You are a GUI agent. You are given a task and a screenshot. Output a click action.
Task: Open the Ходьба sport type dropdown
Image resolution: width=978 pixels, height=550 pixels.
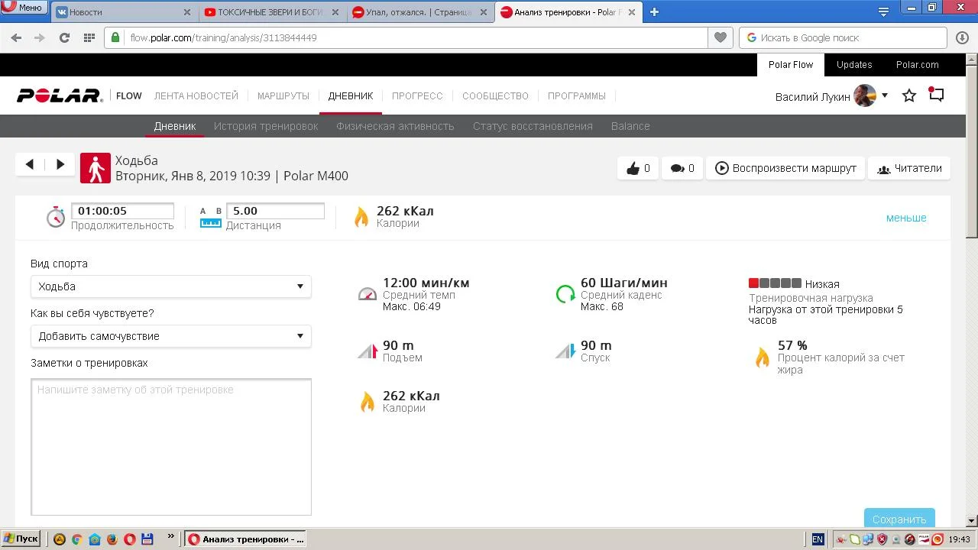point(170,286)
